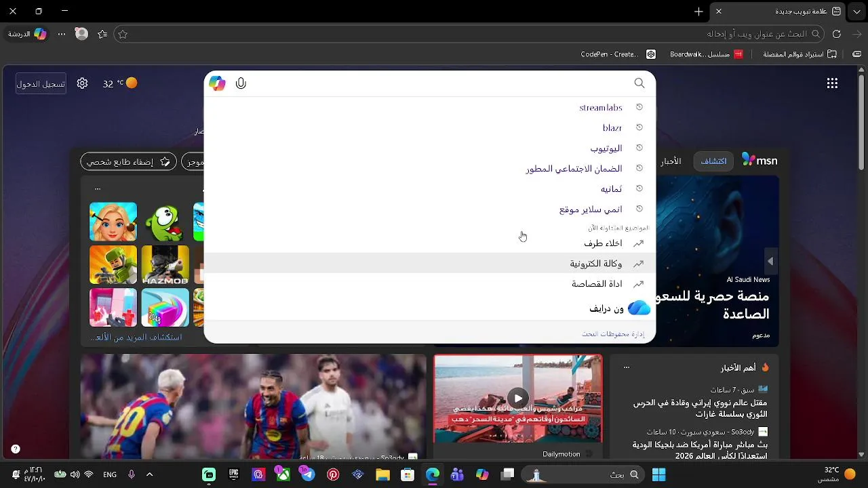Choose the suggestion ثمانيه

click(430, 188)
